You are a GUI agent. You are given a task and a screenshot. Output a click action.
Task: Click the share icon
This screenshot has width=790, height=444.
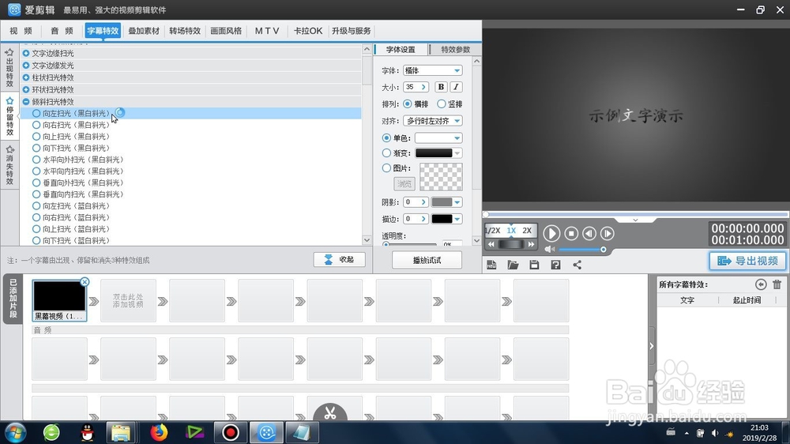577,265
